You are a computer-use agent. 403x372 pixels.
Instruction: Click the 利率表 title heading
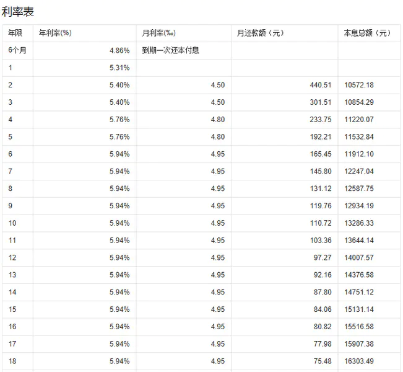click(17, 12)
